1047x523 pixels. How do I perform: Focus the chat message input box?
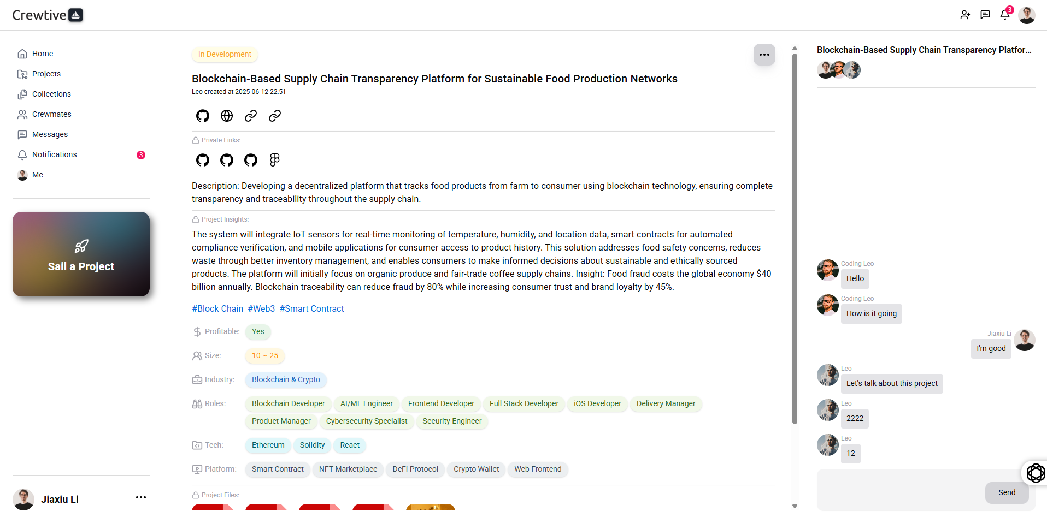pyautogui.click(x=902, y=490)
